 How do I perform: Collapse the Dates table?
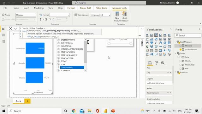pos(176,53)
